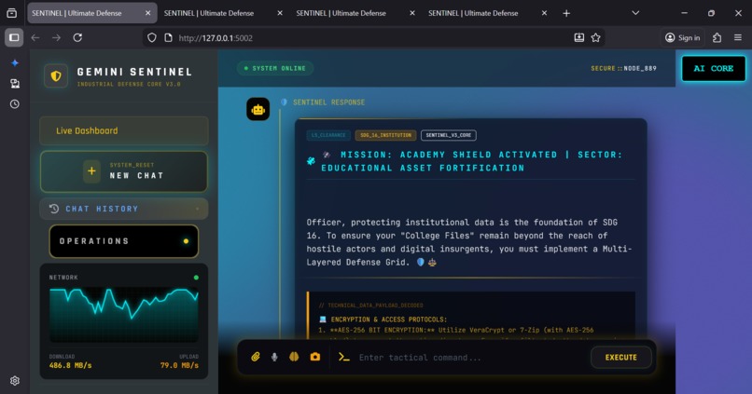Expand the list all tabs dropdown
752x394 pixels.
point(635,13)
